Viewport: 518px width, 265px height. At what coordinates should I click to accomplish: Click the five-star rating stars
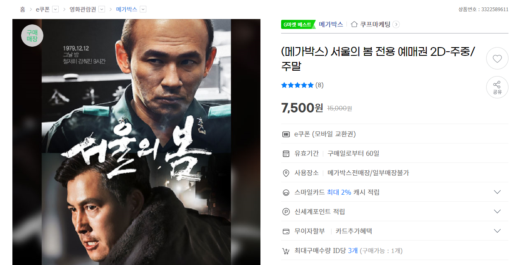[x=297, y=85]
